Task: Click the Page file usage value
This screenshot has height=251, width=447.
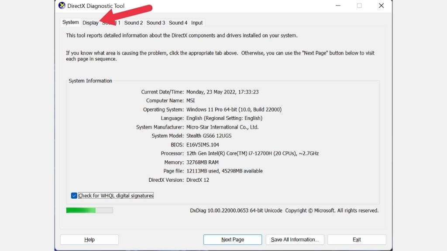Action: tap(224, 171)
